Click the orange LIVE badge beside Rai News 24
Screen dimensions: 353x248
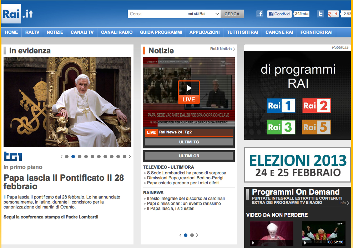click(x=151, y=132)
